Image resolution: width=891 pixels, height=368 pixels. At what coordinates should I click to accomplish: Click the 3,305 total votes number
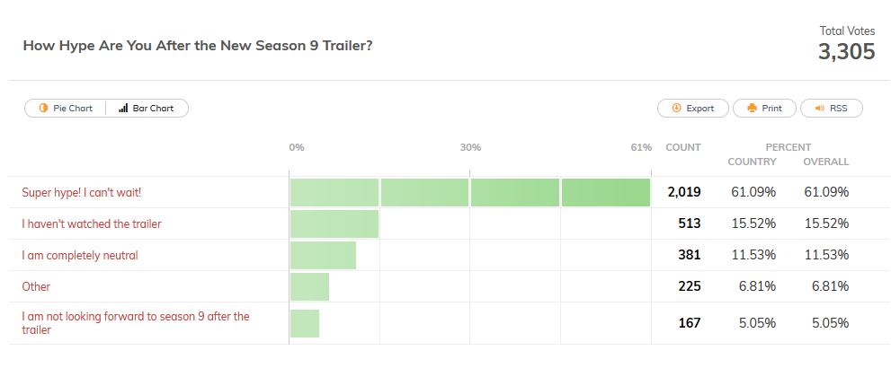tap(846, 52)
